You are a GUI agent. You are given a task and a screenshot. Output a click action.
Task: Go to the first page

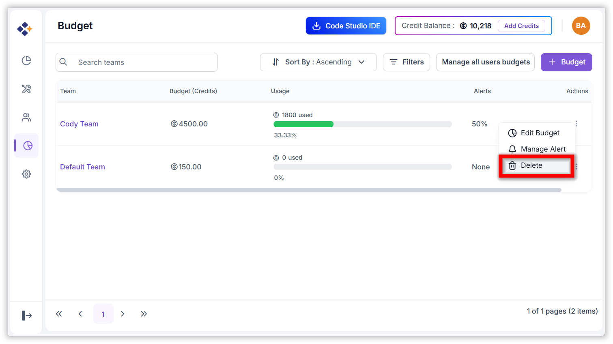[x=59, y=314]
